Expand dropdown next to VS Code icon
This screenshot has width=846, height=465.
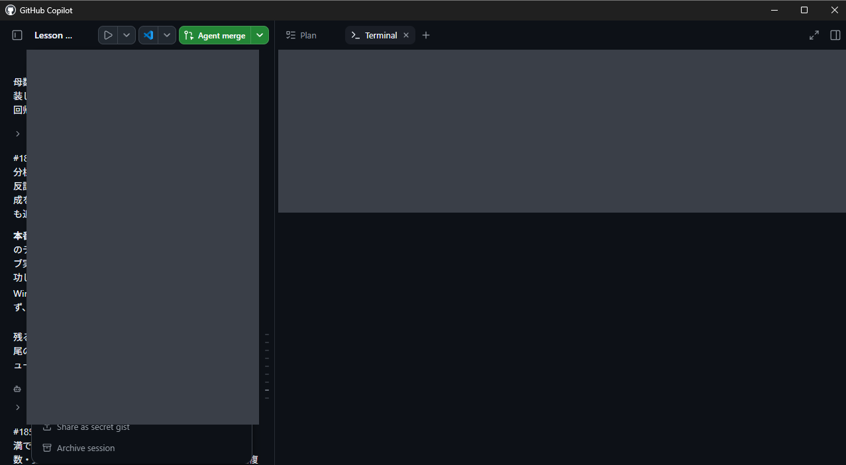[167, 35]
